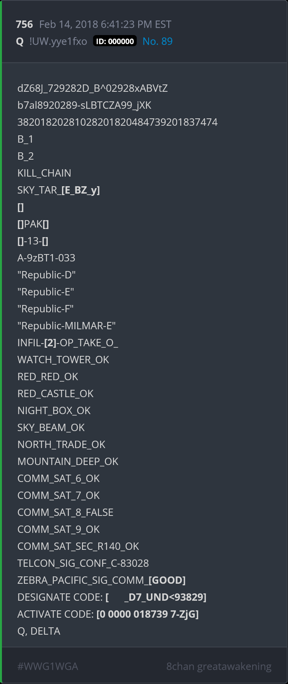Click the Feb 14, 2018 timestamp
Viewport: 288px width, 684px height.
tap(105, 24)
